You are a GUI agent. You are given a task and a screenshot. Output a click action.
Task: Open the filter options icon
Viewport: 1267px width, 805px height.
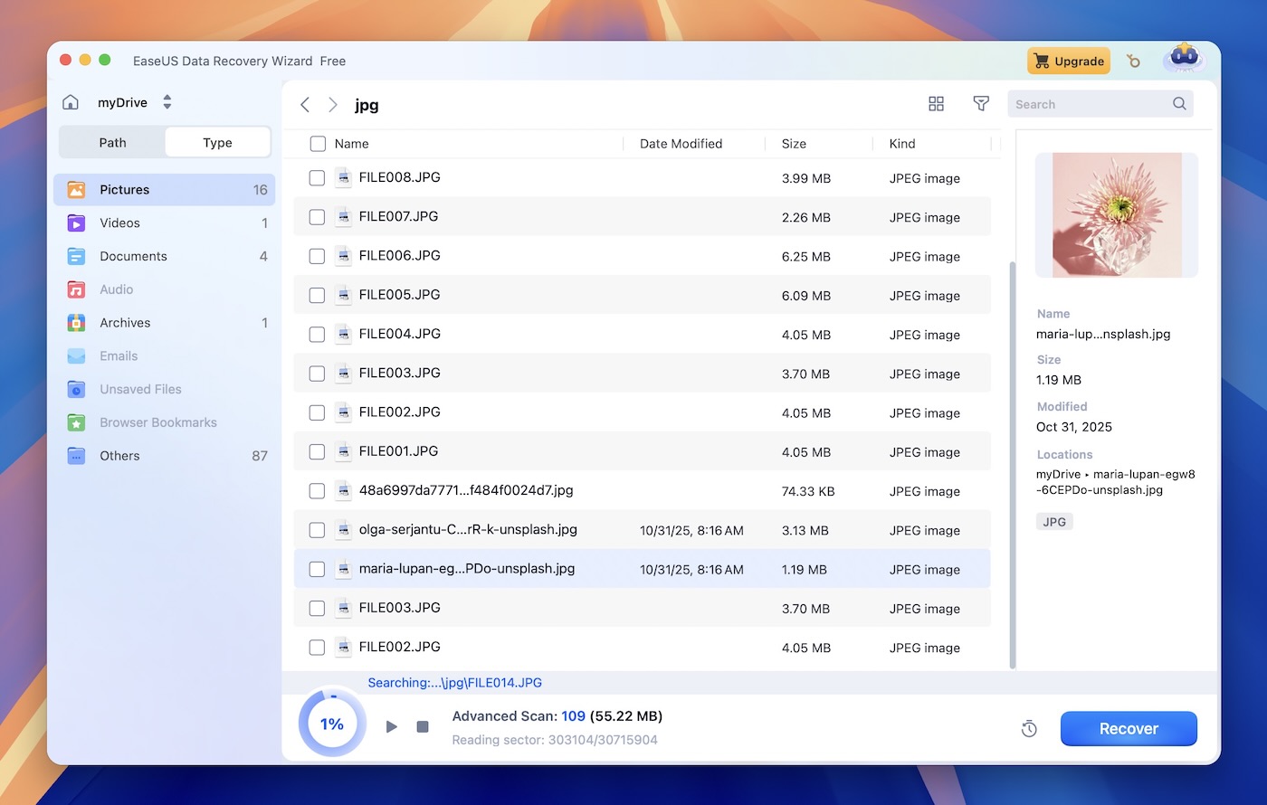pos(981,103)
